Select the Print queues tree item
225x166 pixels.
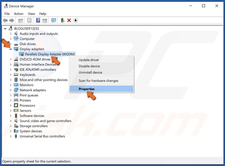[29, 95]
